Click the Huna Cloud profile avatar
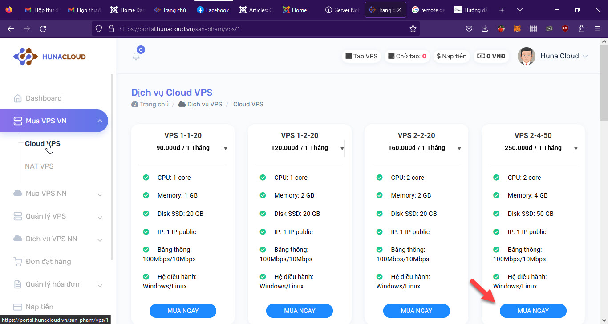Viewport: 608px width, 324px height. point(526,56)
